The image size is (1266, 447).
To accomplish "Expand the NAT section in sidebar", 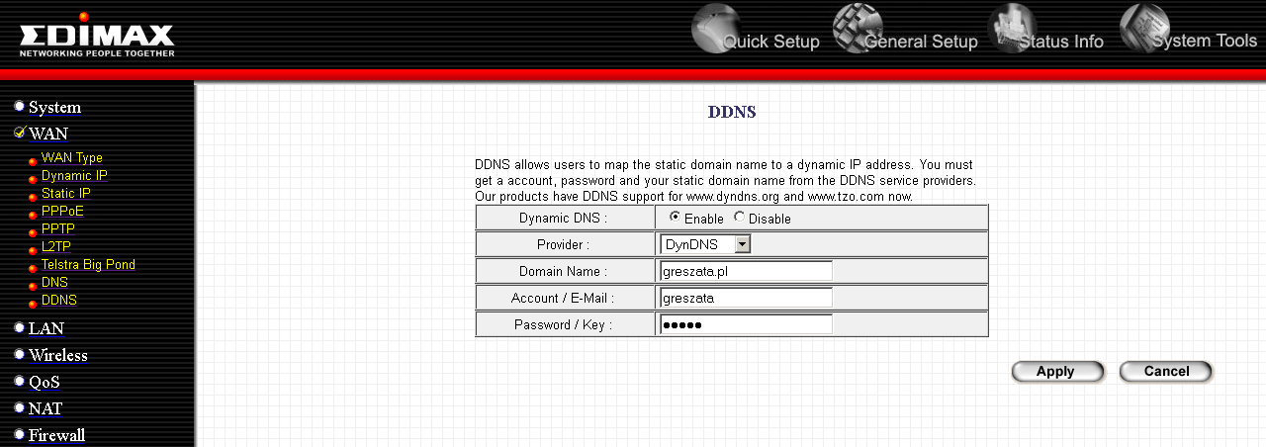I will click(45, 408).
